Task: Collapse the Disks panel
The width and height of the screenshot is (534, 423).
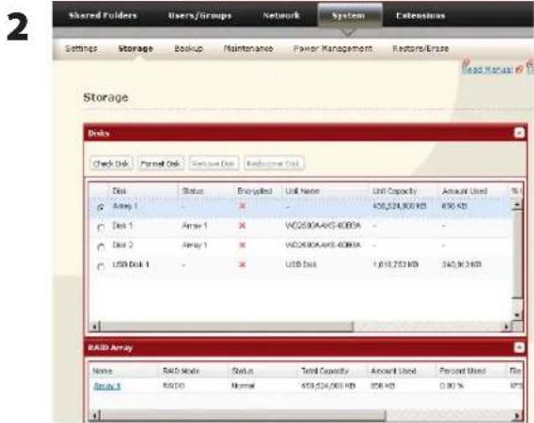Action: click(x=519, y=133)
